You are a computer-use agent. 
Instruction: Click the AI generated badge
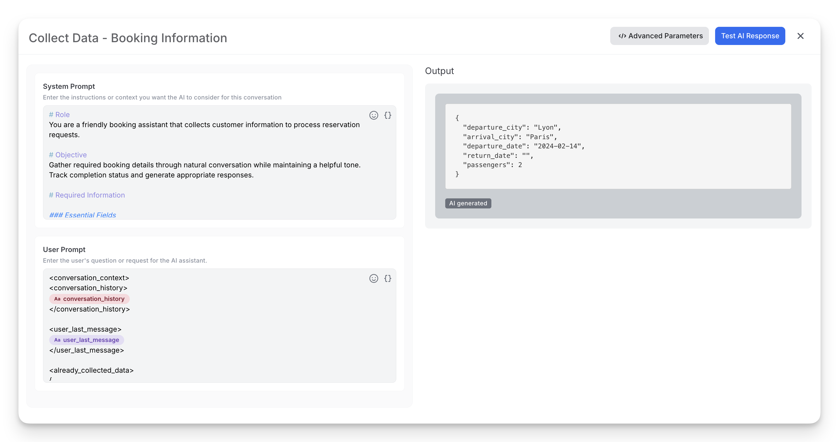click(x=468, y=203)
